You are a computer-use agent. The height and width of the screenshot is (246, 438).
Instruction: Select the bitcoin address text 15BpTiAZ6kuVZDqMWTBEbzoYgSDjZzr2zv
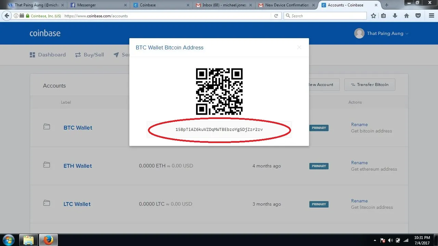click(219, 130)
